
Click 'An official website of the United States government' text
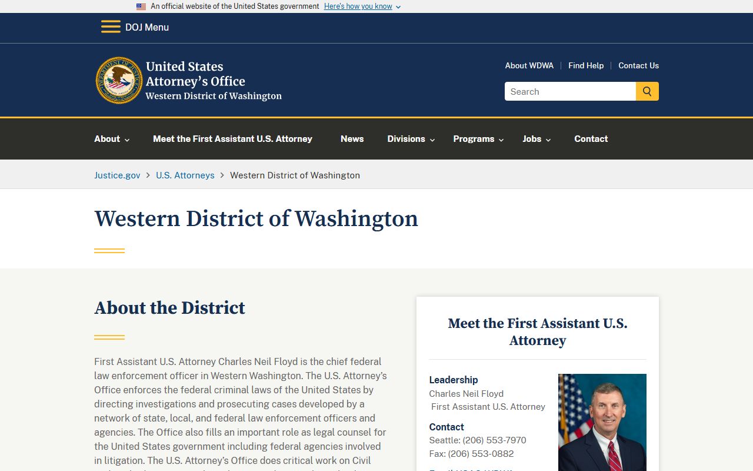[x=235, y=6]
